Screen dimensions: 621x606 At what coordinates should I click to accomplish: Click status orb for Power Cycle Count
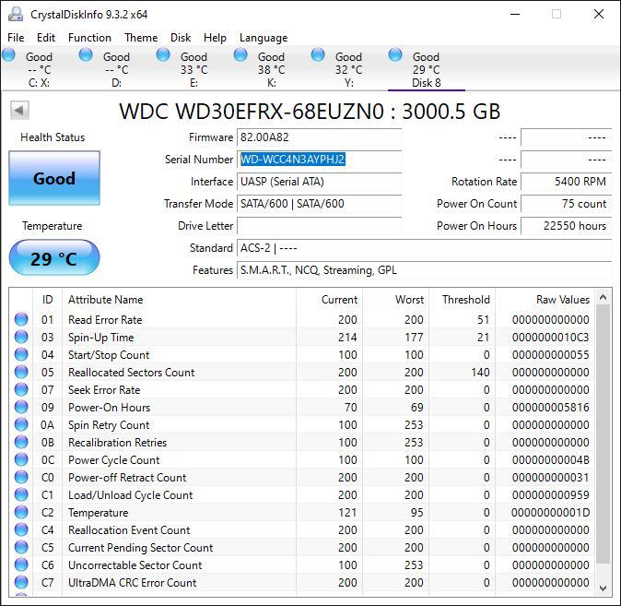point(21,459)
